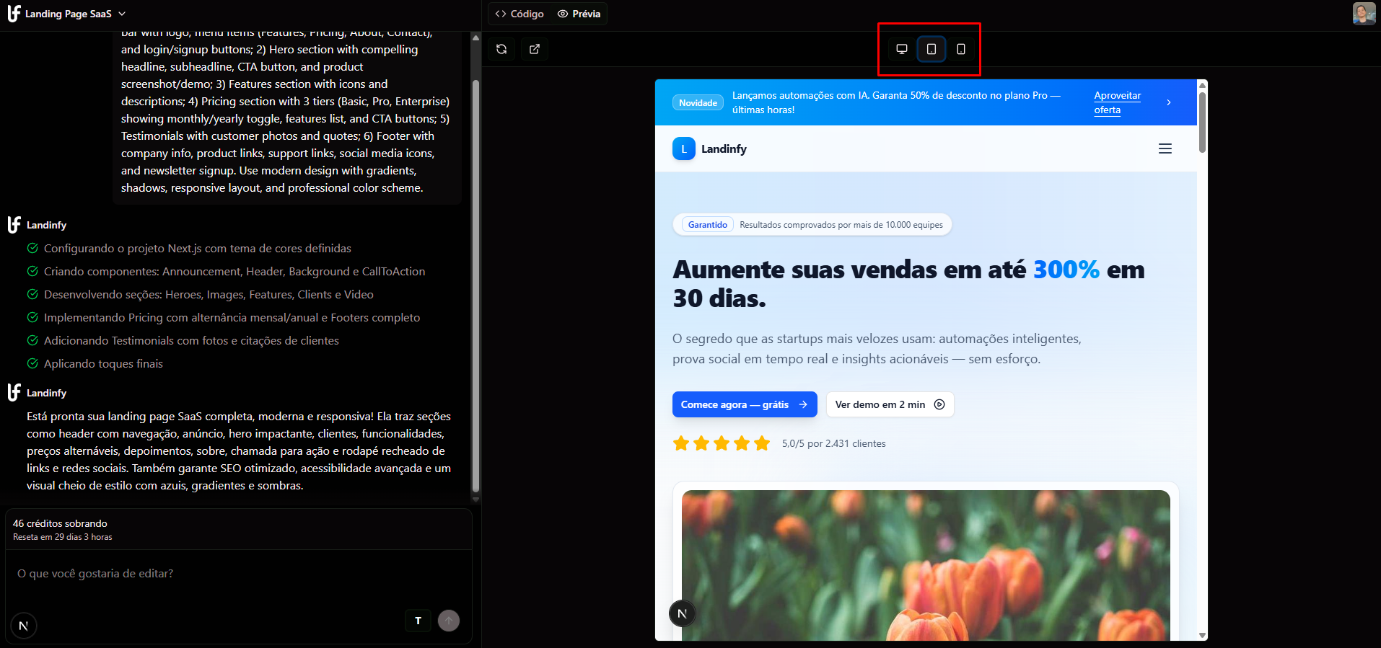
Task: Select the tablet viewport preview
Action: (931, 49)
